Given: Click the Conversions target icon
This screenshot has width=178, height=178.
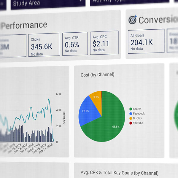Looking at the screenshot, I should [x=132, y=20].
